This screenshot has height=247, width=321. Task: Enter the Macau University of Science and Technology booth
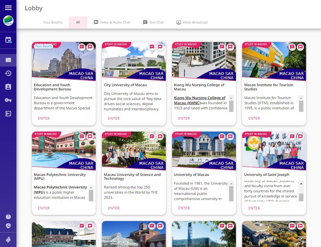[x=114, y=208]
